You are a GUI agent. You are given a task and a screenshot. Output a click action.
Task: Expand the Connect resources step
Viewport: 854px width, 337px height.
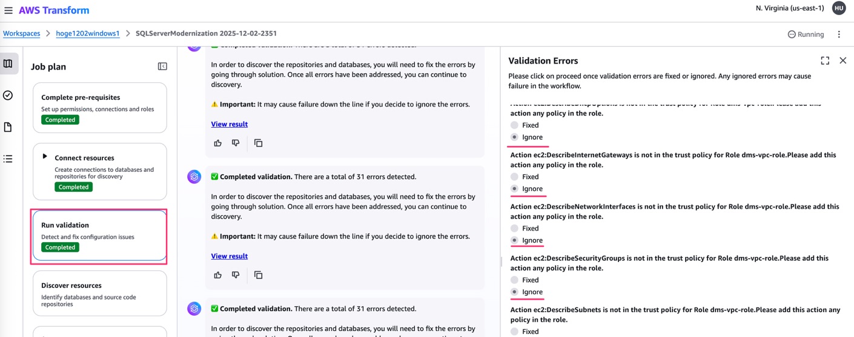[x=45, y=157]
